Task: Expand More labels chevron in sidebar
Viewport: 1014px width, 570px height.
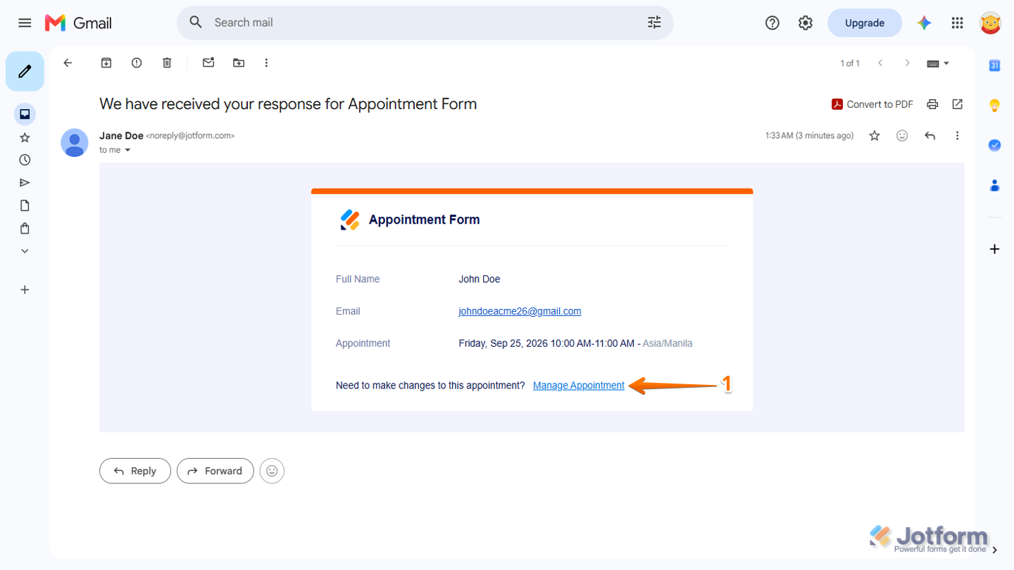Action: coord(25,251)
